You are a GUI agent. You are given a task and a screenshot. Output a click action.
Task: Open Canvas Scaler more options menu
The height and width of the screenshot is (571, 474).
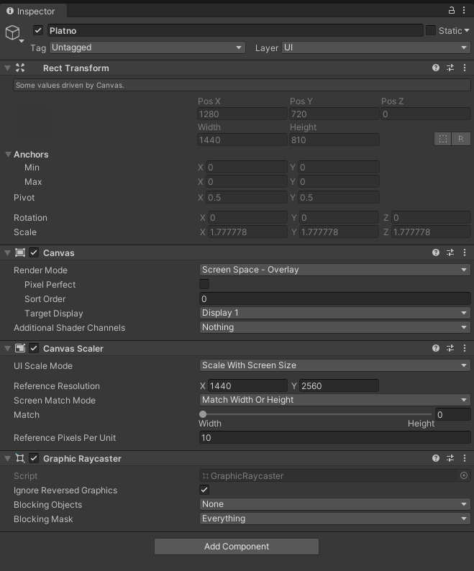click(465, 349)
